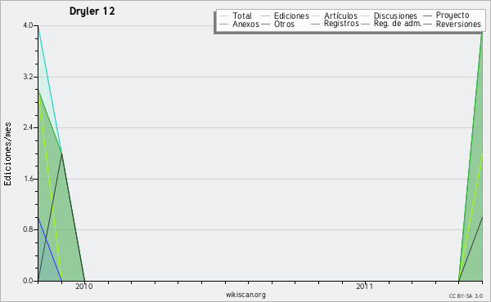Click the y-axis label 'Ediciones/mes'
Screen dimensions: 491x302
(x=7, y=154)
